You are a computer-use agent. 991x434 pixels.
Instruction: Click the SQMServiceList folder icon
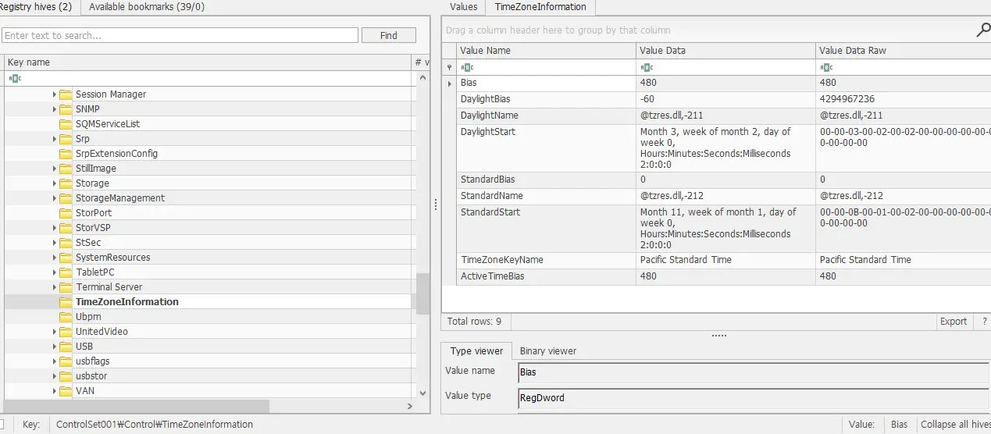pyautogui.click(x=66, y=124)
